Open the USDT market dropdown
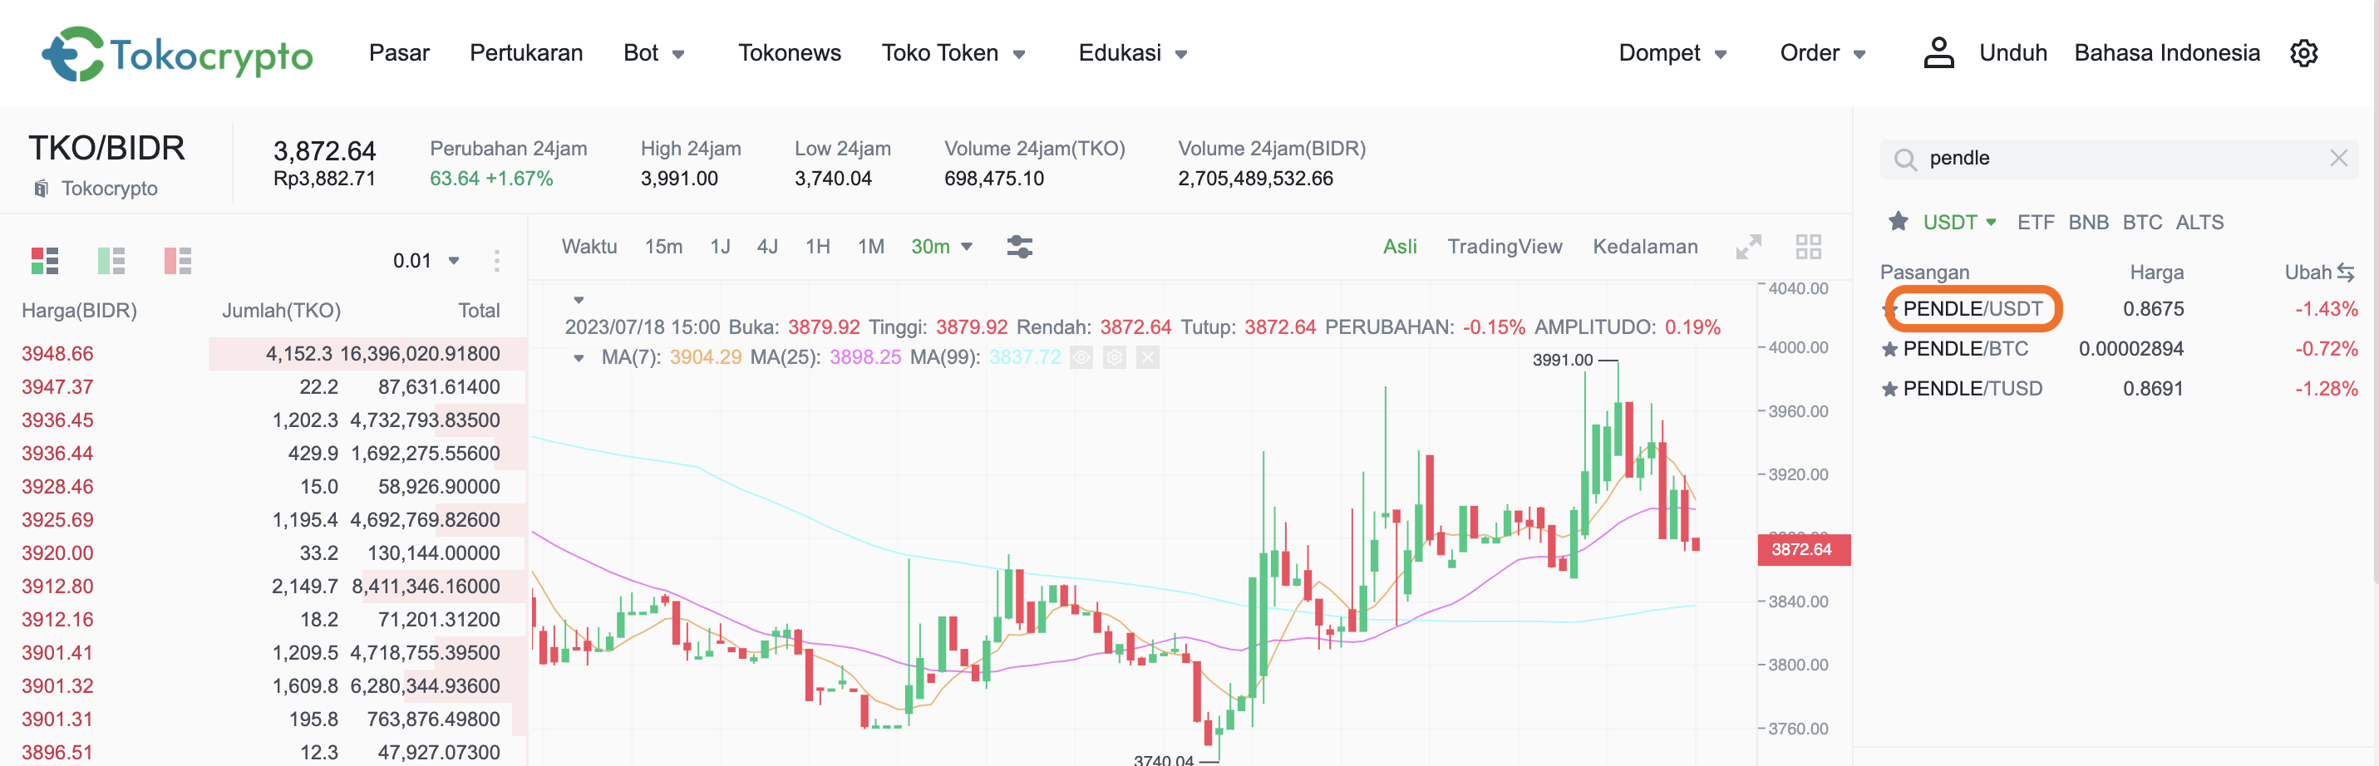This screenshot has width=2379, height=766. pyautogui.click(x=1960, y=223)
